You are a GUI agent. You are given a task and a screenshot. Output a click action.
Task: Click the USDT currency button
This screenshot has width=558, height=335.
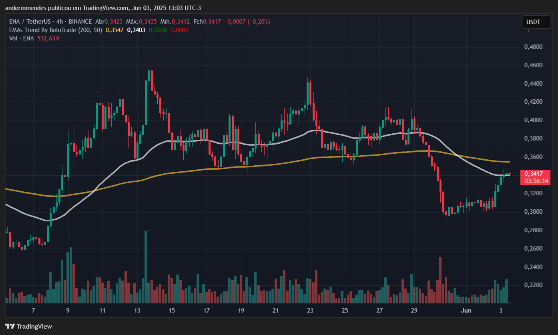click(x=536, y=22)
